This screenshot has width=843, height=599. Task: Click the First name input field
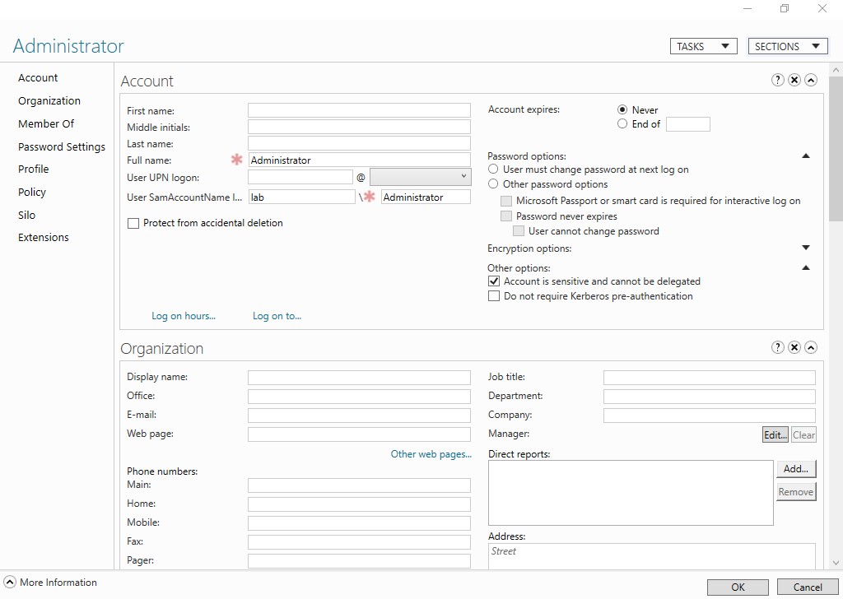click(x=359, y=110)
